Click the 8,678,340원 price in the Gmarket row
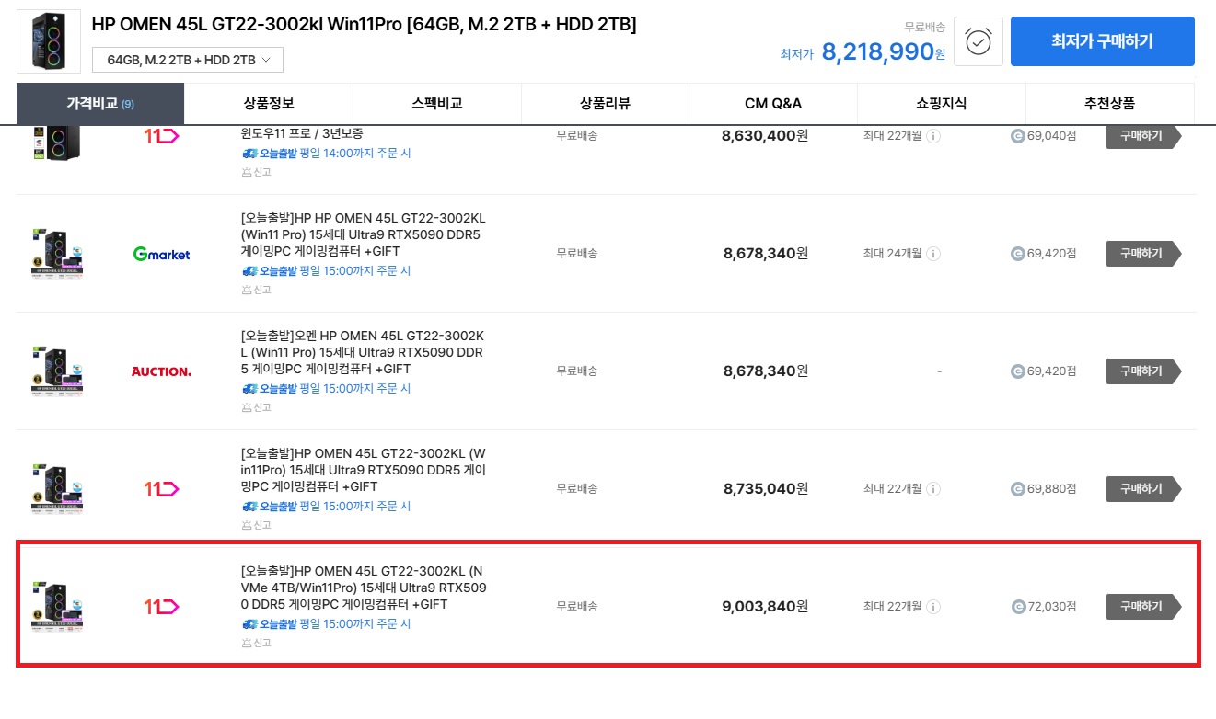Screen dimensions: 1216x719 pos(765,254)
